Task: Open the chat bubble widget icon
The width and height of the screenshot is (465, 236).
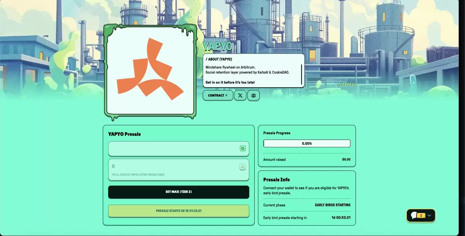Action: (414, 216)
